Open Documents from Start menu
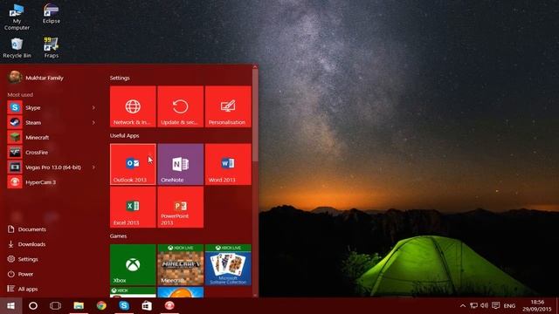 pyautogui.click(x=27, y=229)
